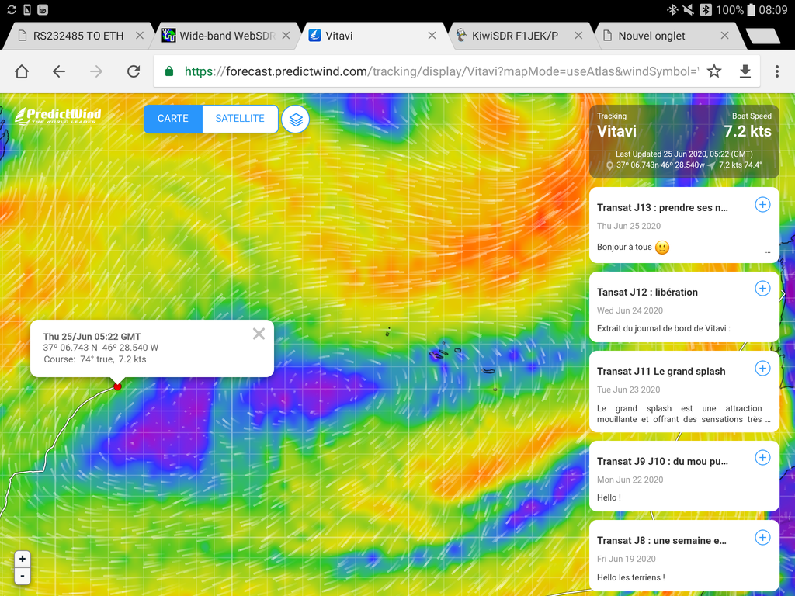Click Hello les terriens excerpt
This screenshot has width=795, height=596.
(x=630, y=577)
